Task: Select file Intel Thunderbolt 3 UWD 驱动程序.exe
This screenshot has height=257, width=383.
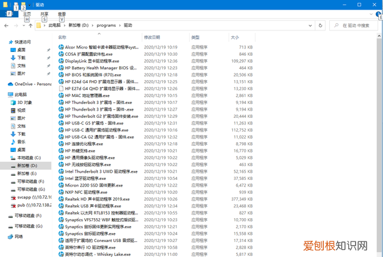Action: coord(101,172)
